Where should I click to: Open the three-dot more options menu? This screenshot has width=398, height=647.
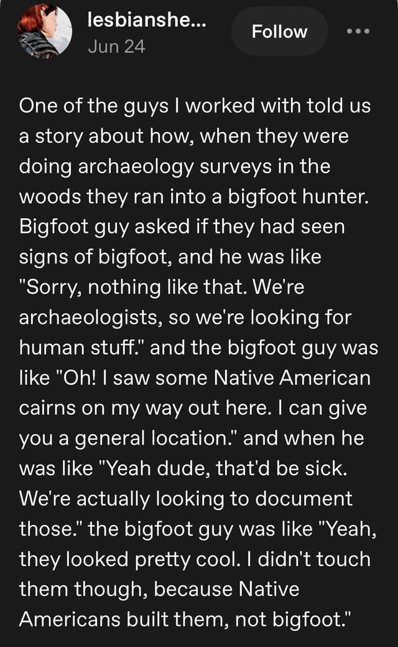[x=358, y=31]
